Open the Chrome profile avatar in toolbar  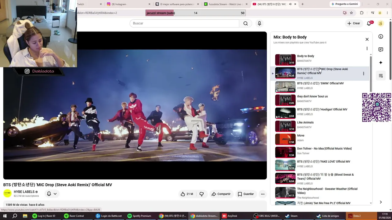click(380, 13)
